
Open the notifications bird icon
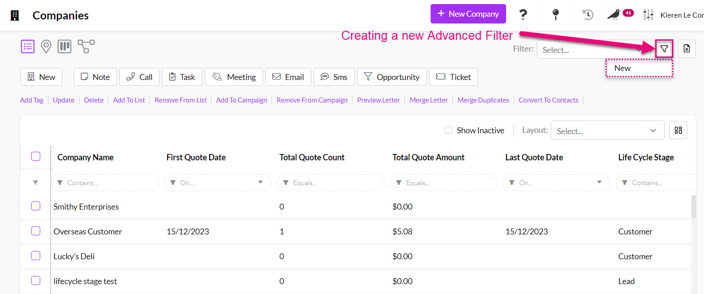[x=614, y=14]
